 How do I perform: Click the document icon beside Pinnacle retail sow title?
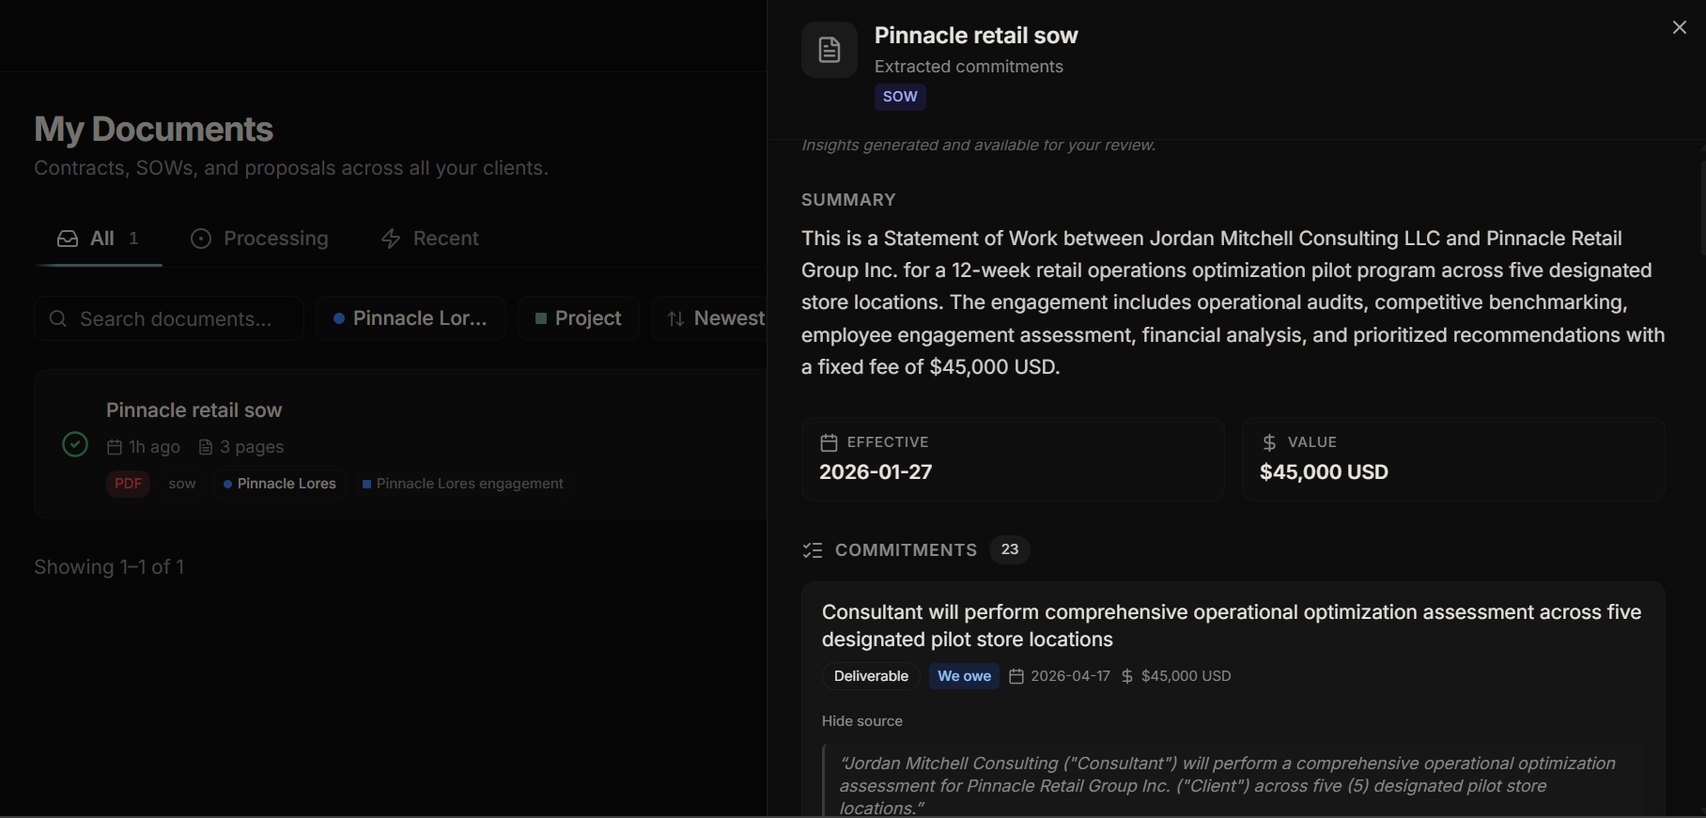(x=829, y=50)
